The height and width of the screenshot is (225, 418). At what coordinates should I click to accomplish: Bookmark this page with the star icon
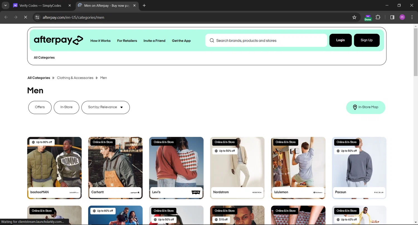tap(354, 17)
